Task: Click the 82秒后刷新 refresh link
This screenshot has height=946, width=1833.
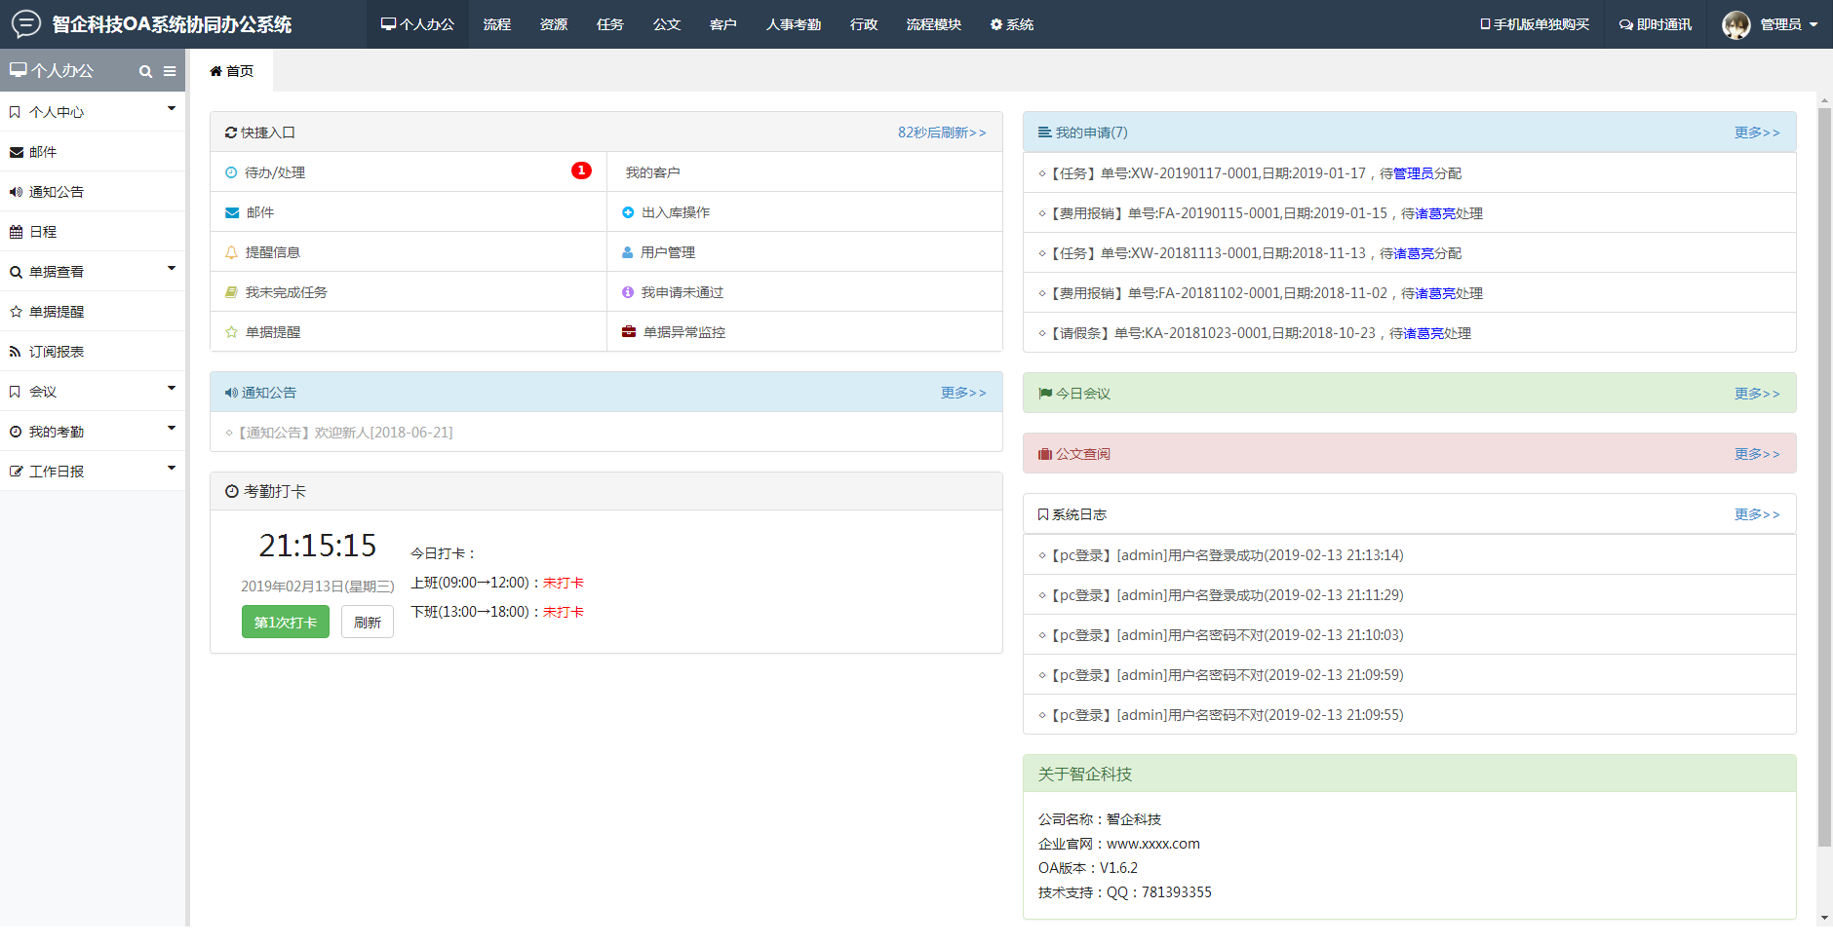Action: click(x=942, y=132)
